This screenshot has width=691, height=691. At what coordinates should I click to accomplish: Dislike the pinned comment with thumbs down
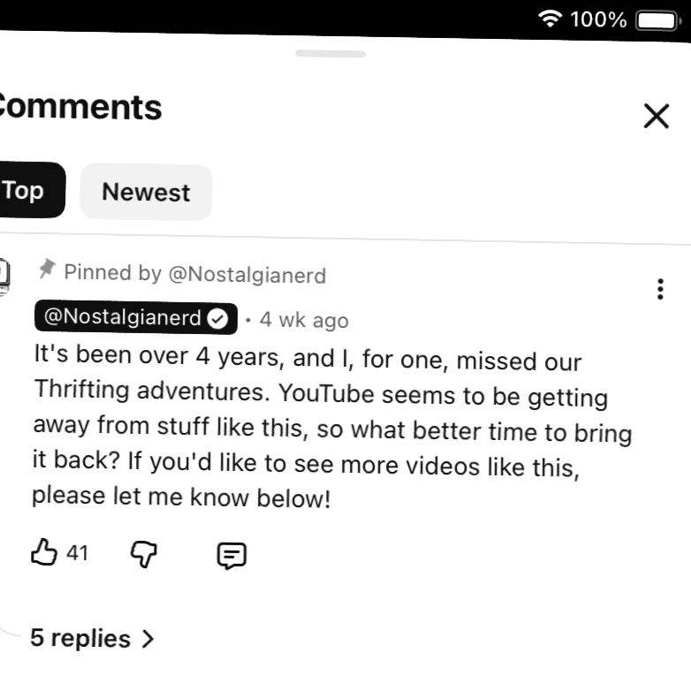tap(144, 554)
